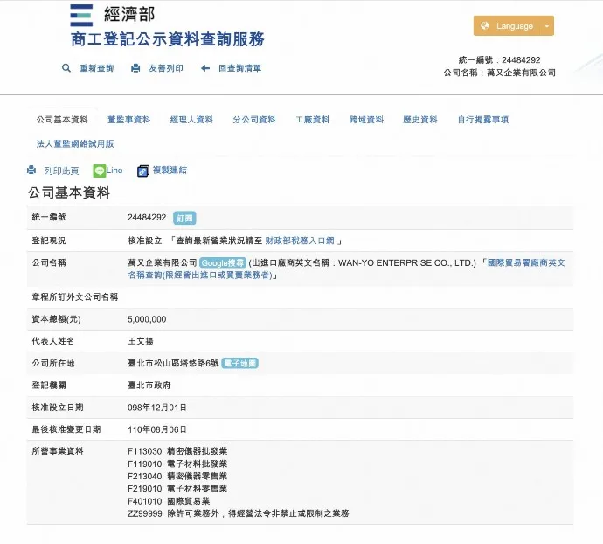The image size is (603, 544).
Task: Click the Ministry of Economic Affairs logo icon
Action: click(x=81, y=16)
